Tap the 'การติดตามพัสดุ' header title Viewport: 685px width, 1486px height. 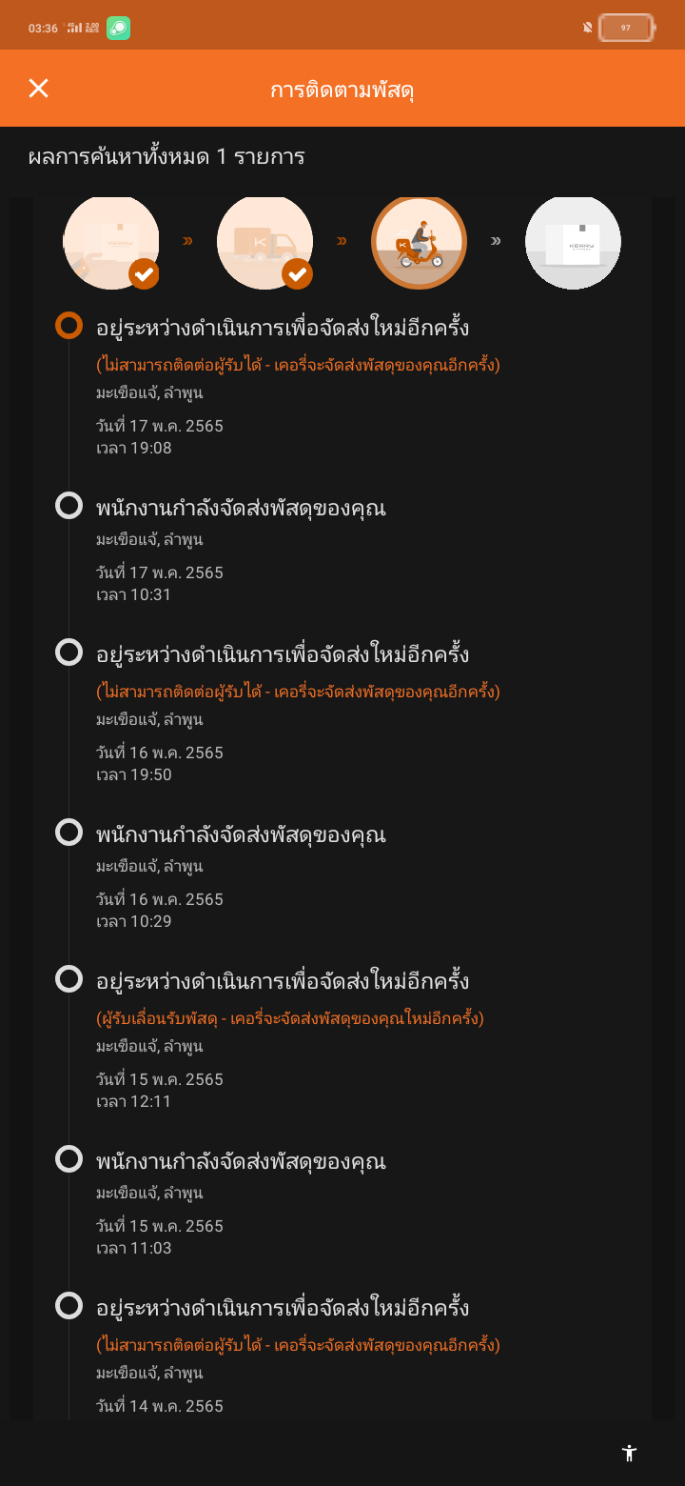click(x=342, y=90)
